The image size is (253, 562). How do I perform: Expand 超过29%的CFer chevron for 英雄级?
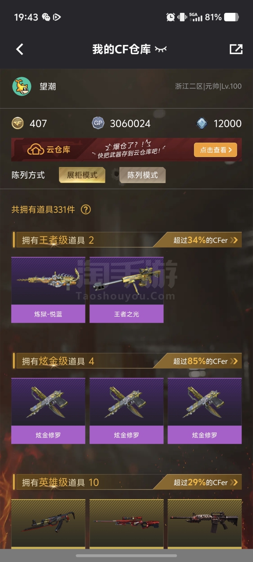(234, 482)
